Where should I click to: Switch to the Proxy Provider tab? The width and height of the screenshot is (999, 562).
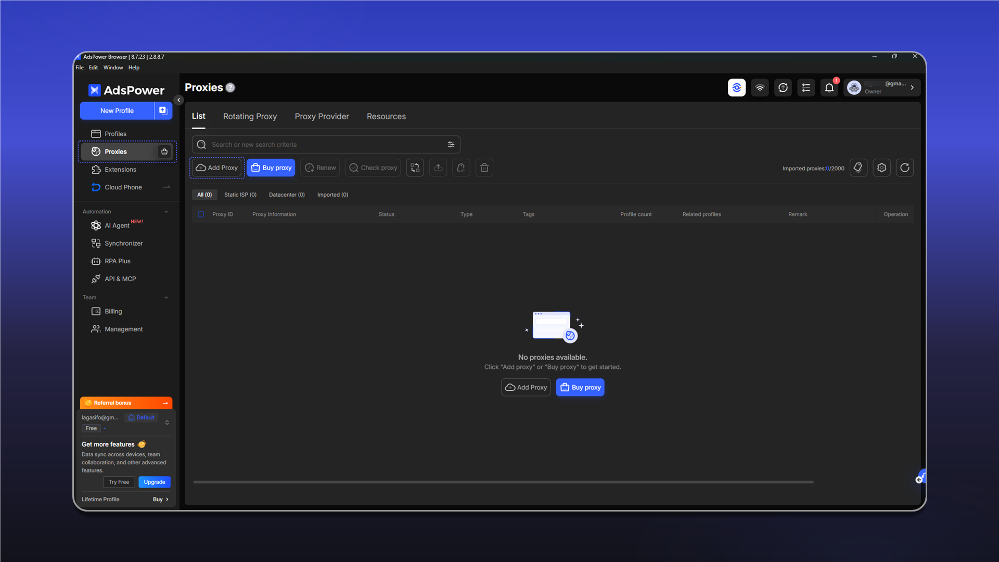pyautogui.click(x=322, y=117)
